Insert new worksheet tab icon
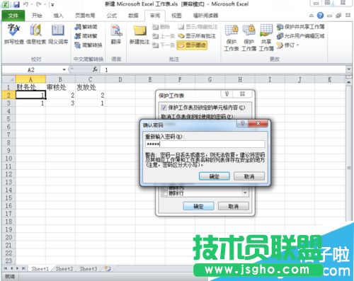This screenshot has height=281, width=354. (108, 268)
